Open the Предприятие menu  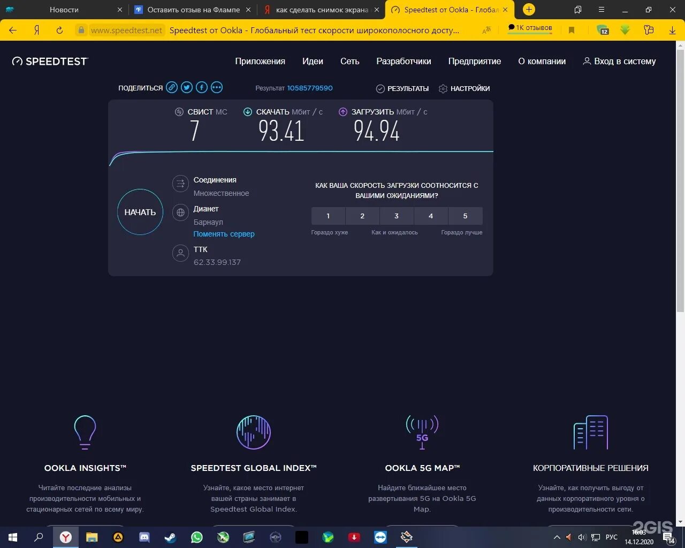(x=475, y=61)
